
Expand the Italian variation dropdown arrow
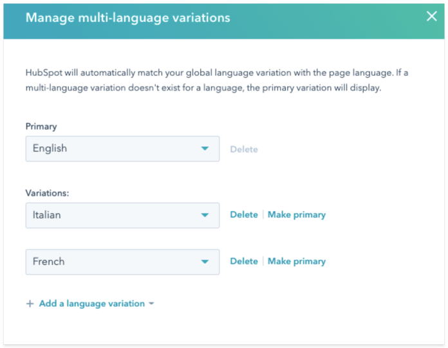point(205,215)
